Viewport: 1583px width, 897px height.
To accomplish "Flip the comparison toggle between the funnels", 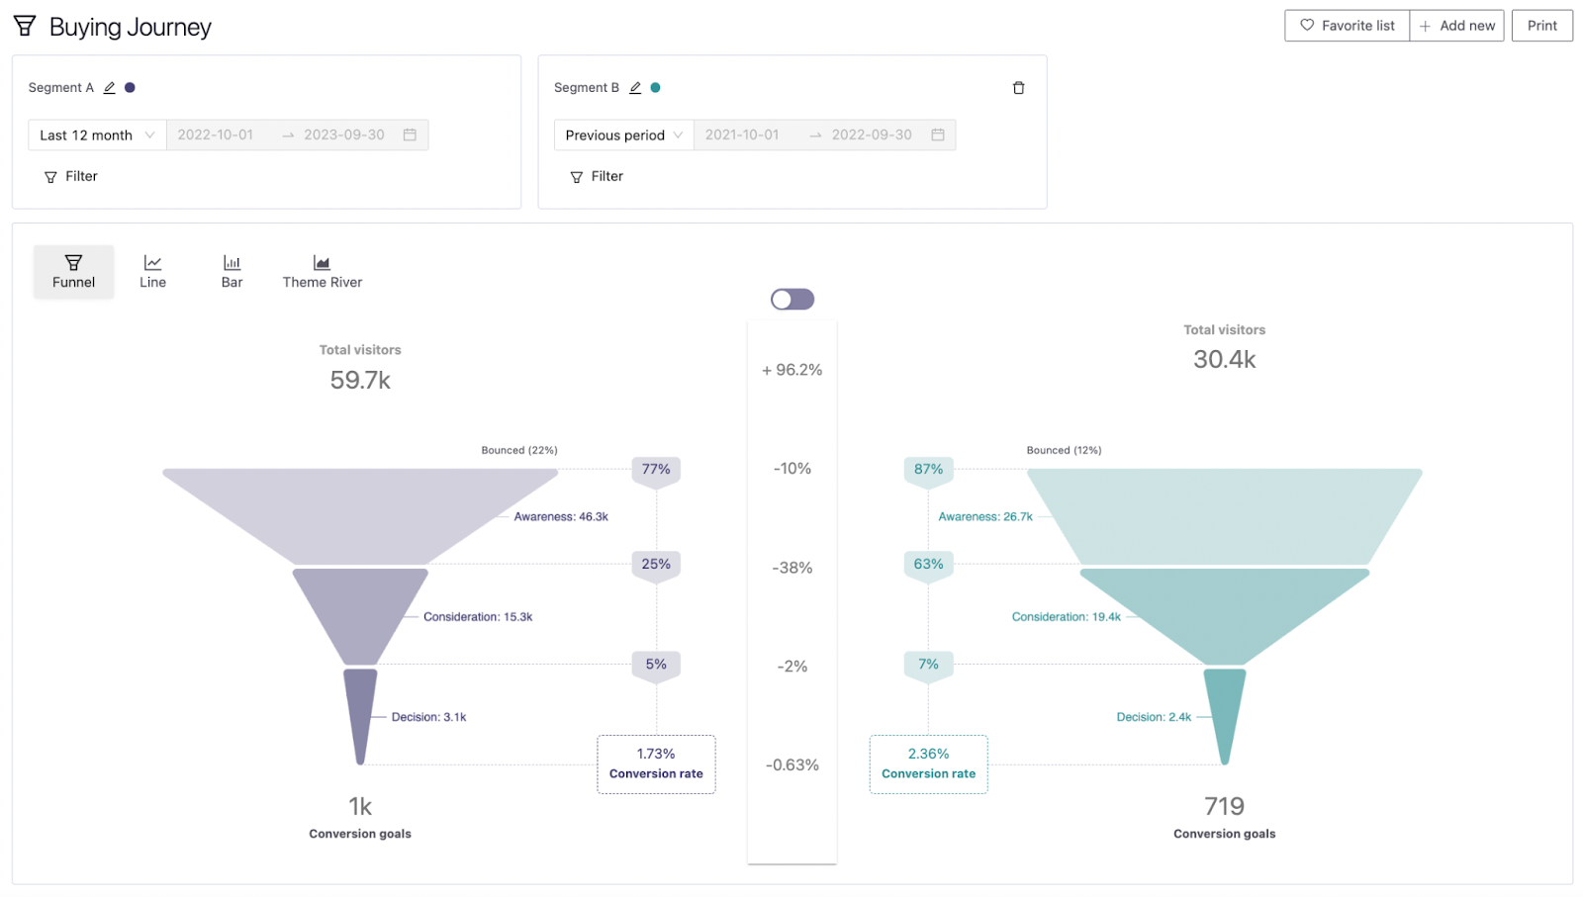I will 791,298.
